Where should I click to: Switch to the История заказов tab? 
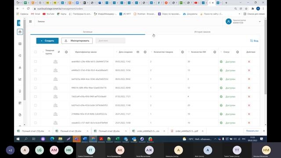pos(202,32)
